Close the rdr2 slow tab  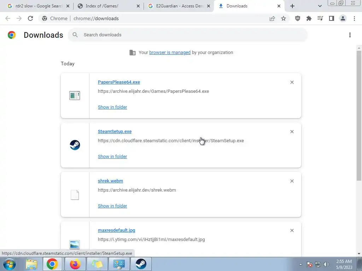pyautogui.click(x=68, y=6)
